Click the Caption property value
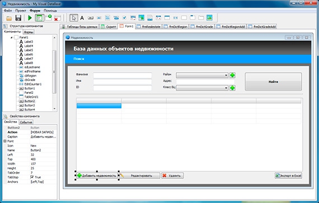319x203 pixels. point(43,137)
